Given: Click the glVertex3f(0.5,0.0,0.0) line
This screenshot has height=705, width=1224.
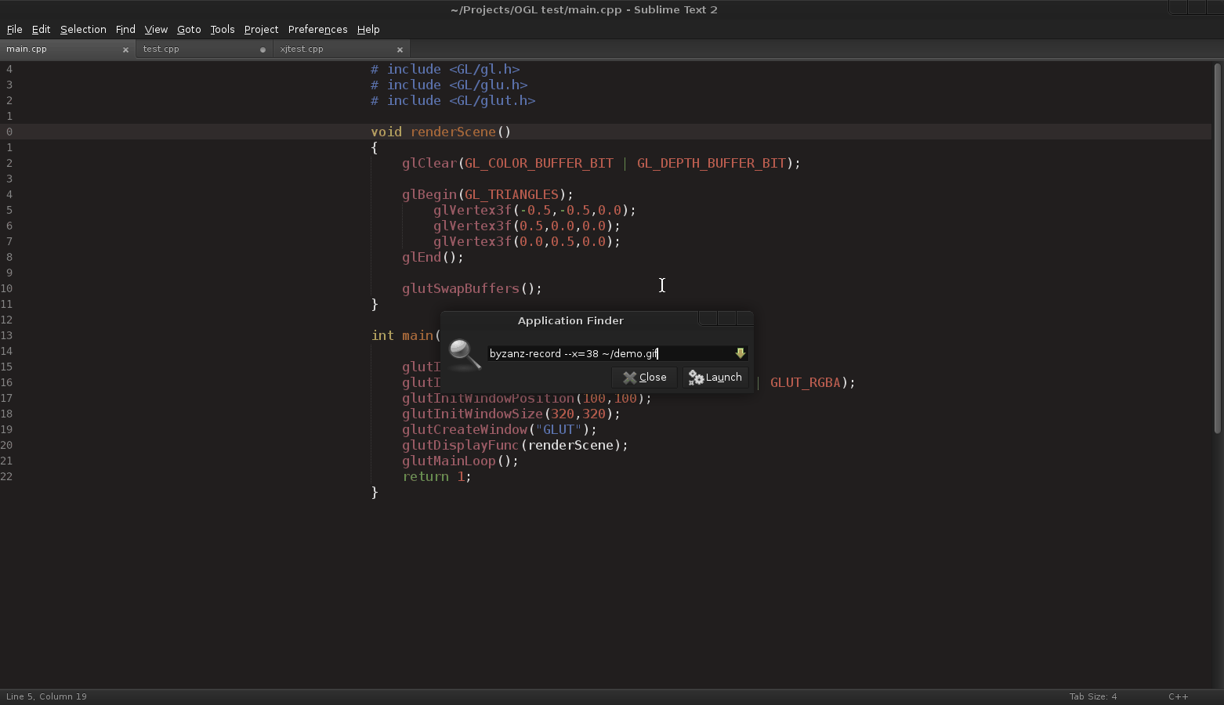Looking at the screenshot, I should pos(527,226).
